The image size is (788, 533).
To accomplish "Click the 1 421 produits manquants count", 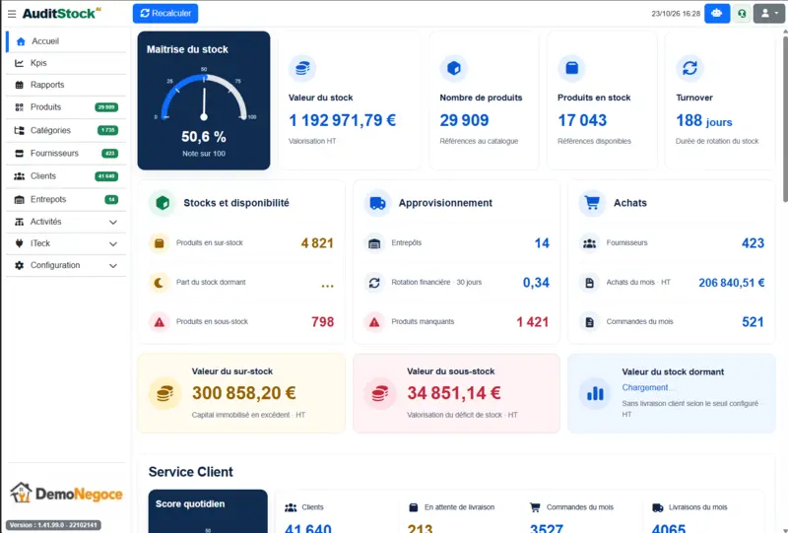I will click(533, 322).
